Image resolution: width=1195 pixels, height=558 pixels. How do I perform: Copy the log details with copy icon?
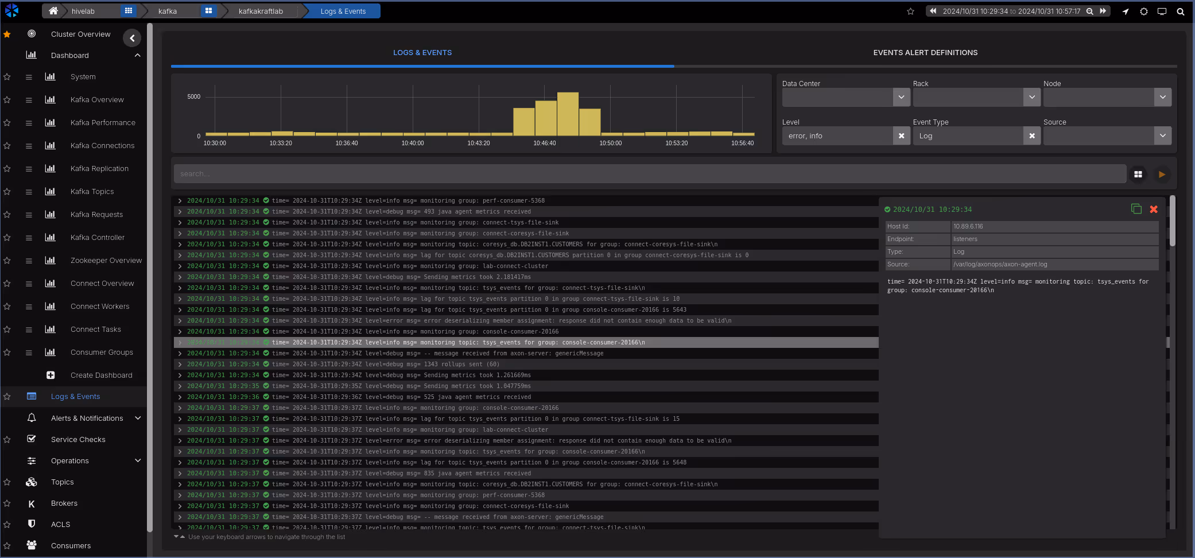[x=1136, y=209]
